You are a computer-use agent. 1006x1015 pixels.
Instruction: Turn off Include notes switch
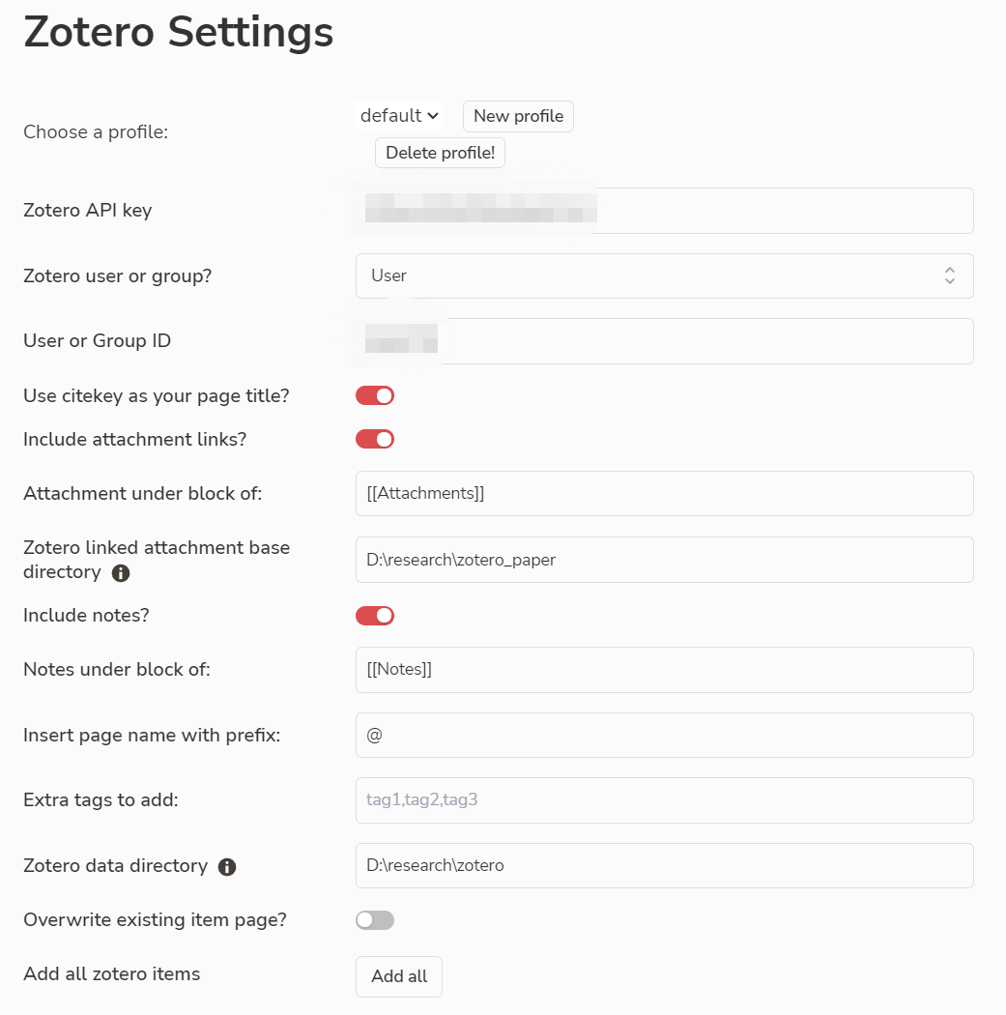click(x=375, y=616)
